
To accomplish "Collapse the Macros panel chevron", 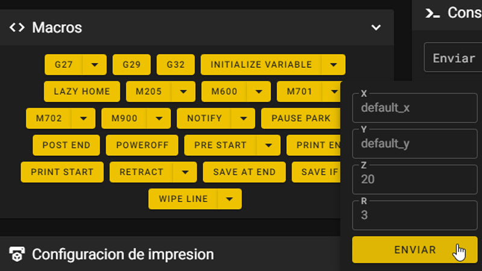I will pos(376,28).
